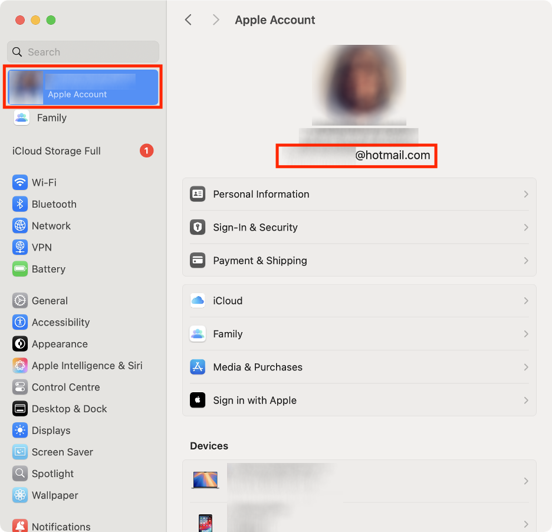The width and height of the screenshot is (552, 532).
Task: Click the iPad device thumbnail
Action: [x=205, y=523]
